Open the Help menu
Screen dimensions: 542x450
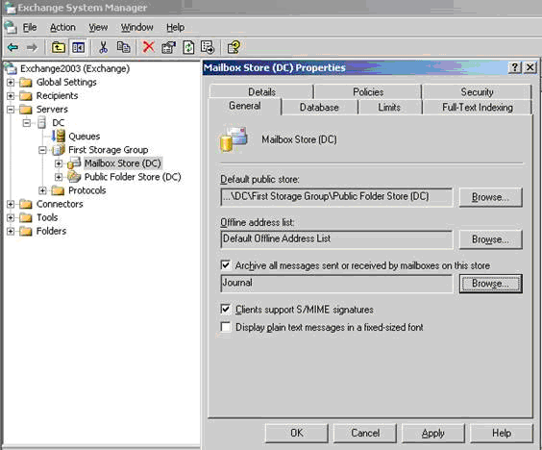175,27
